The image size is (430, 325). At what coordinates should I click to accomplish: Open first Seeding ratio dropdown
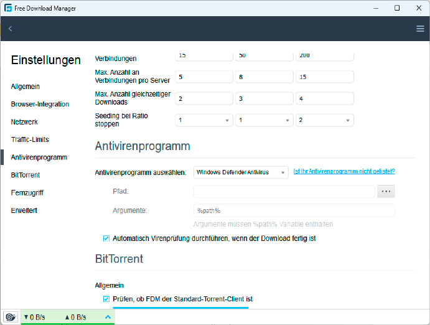pos(204,120)
